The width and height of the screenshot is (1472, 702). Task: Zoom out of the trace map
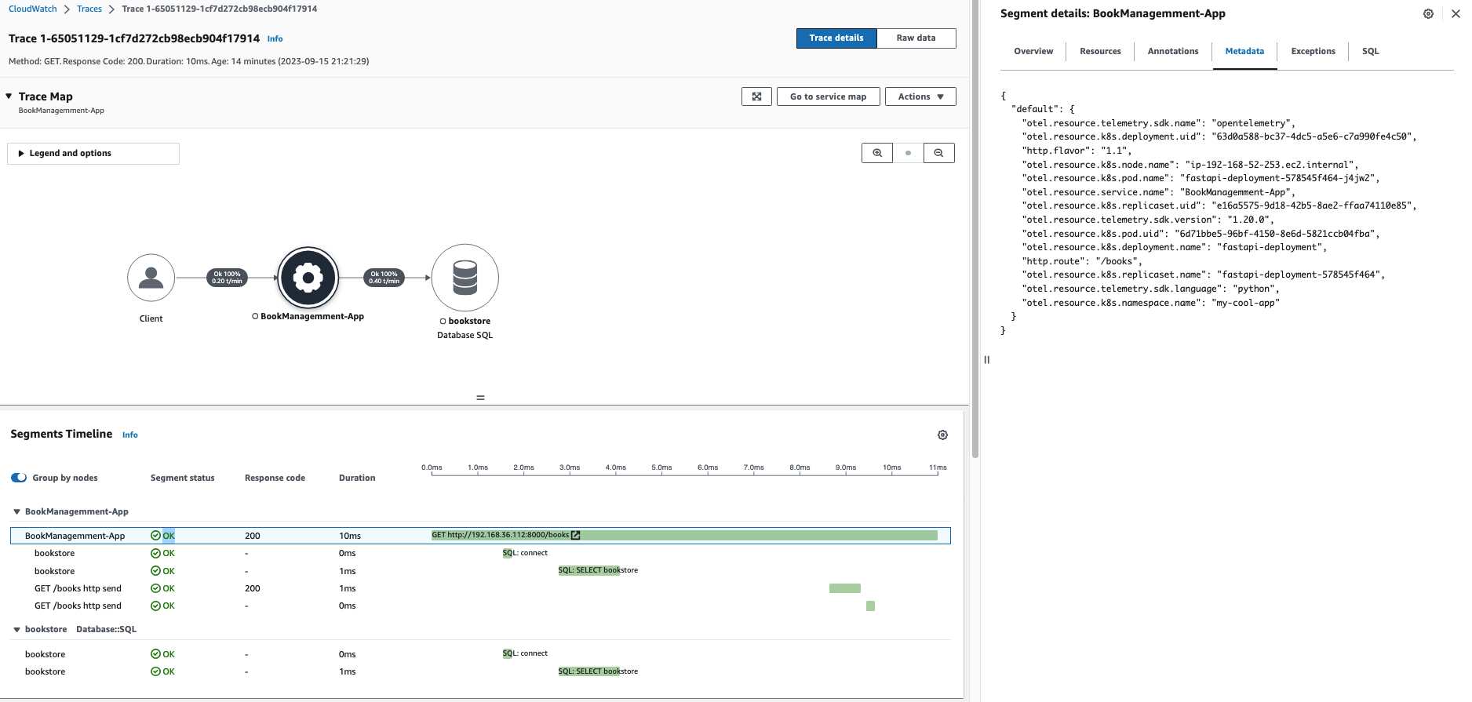938,153
